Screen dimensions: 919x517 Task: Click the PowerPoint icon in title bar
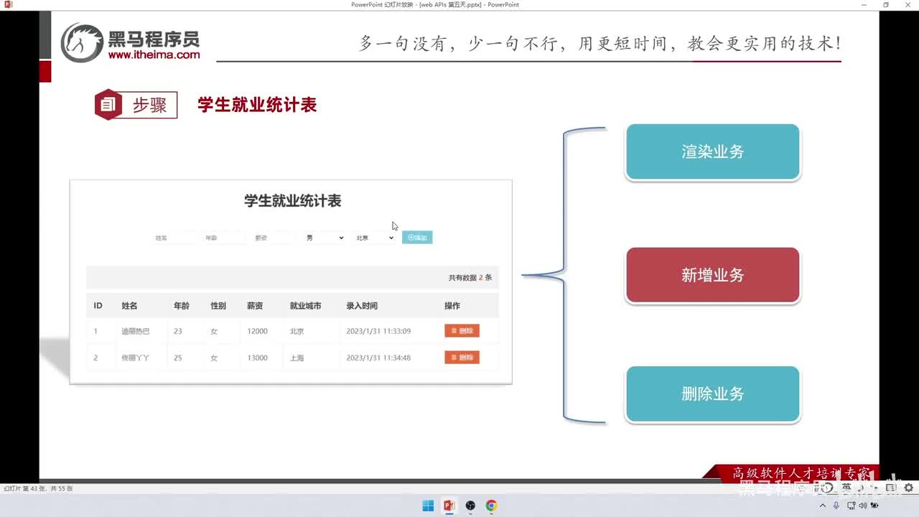9,4
